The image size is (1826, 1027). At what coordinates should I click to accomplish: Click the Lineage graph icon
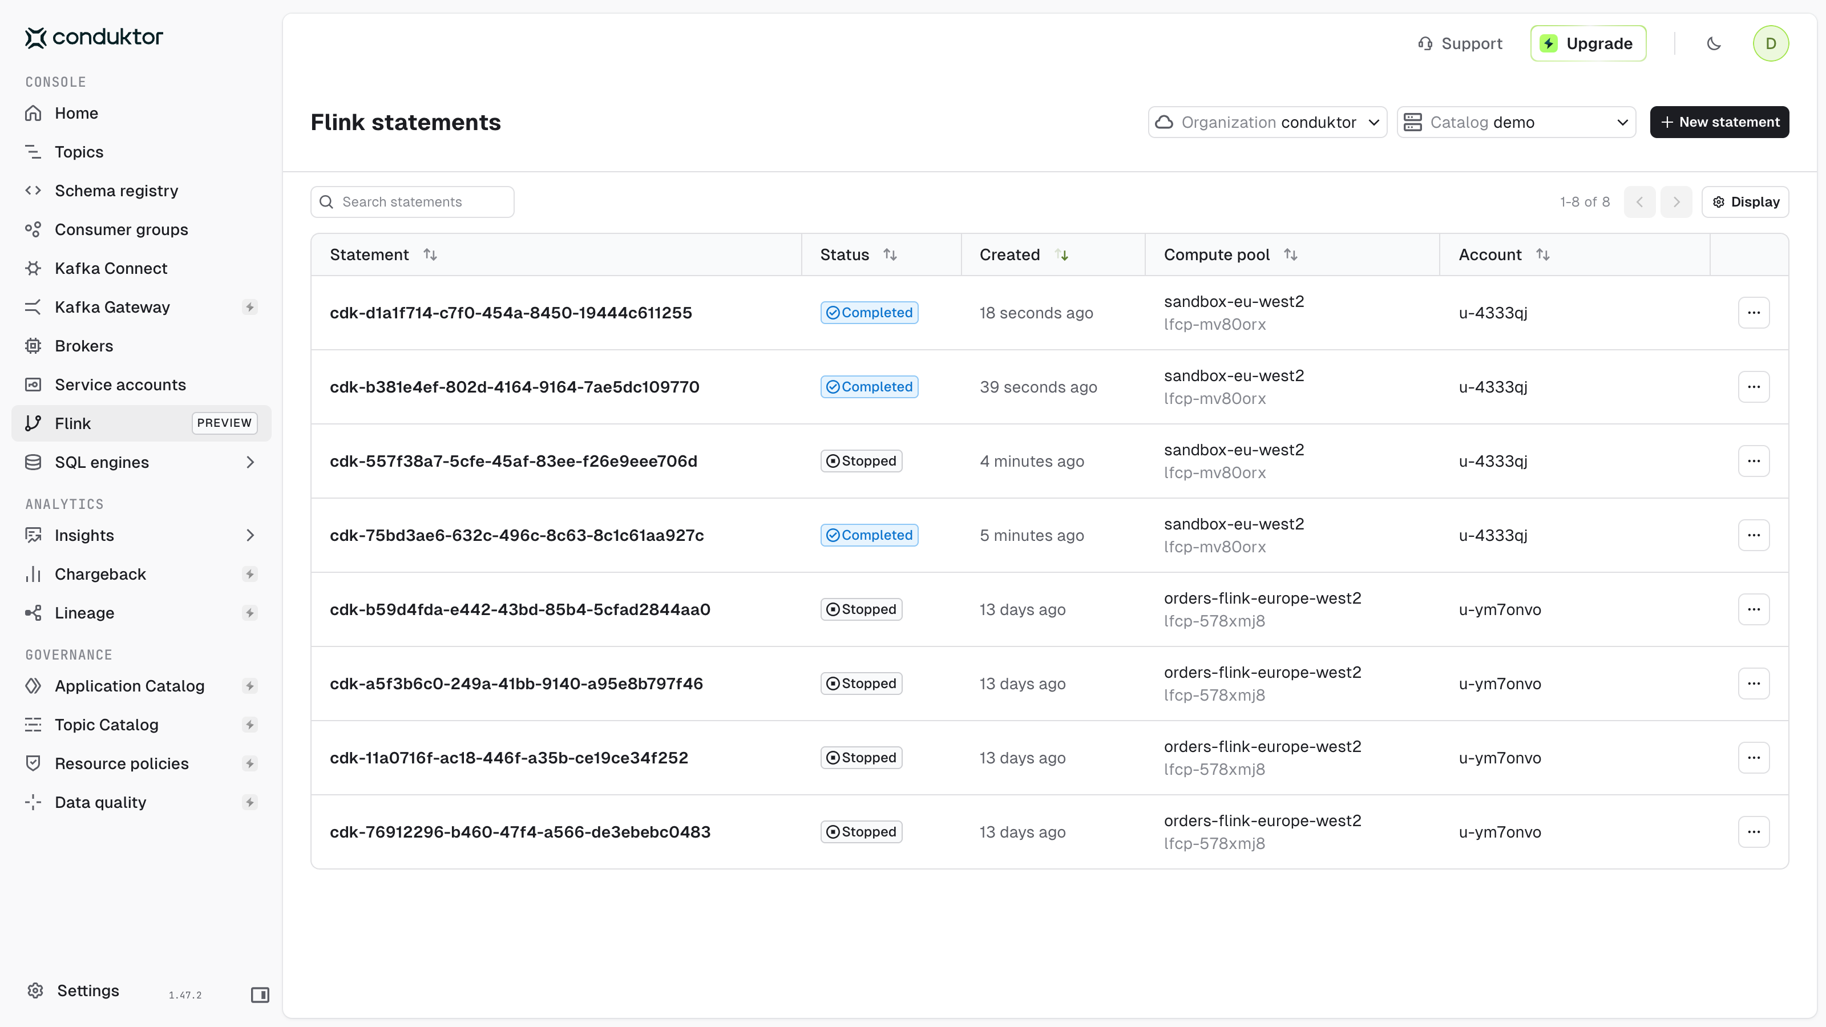[33, 613]
